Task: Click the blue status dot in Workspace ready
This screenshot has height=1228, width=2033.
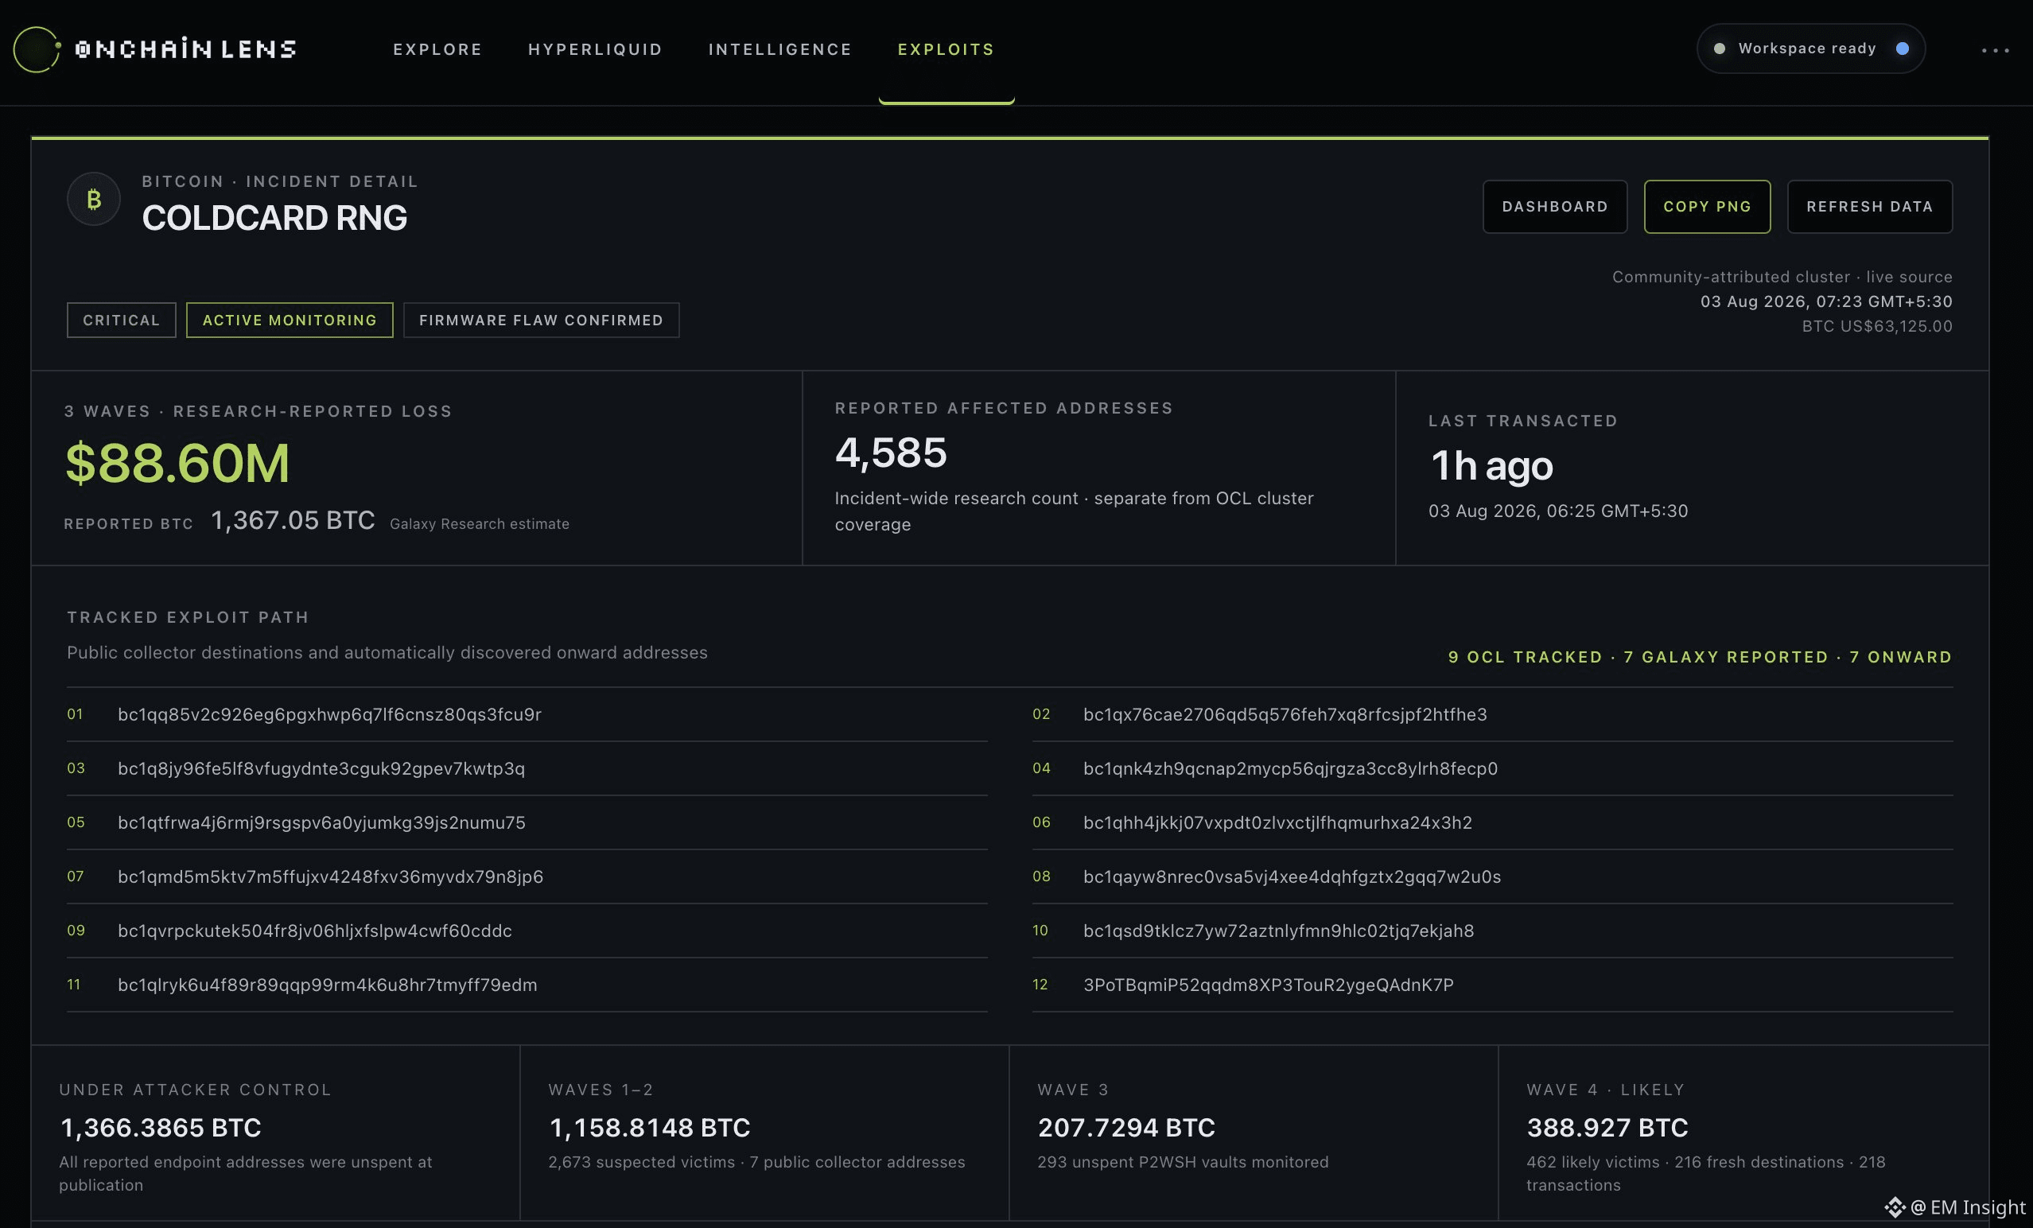Action: 1902,49
